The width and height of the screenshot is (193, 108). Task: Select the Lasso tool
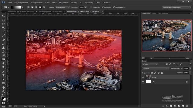click(x=3, y=24)
